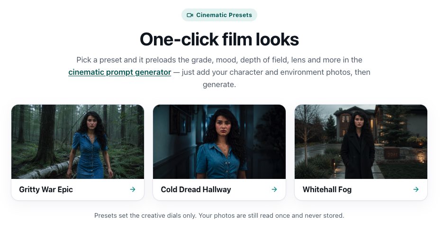The height and width of the screenshot is (231, 442).
Task: Click the arrow icon on Whitehall Fog card
Action: [x=416, y=189]
